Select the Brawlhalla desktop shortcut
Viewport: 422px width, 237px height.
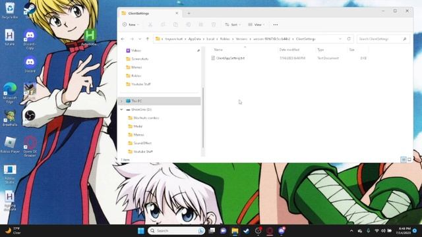tap(10, 118)
